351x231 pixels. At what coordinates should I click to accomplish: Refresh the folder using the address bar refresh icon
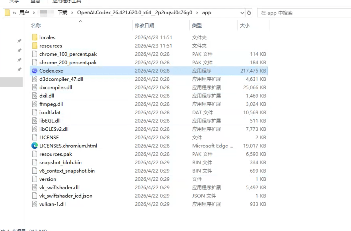(249, 13)
